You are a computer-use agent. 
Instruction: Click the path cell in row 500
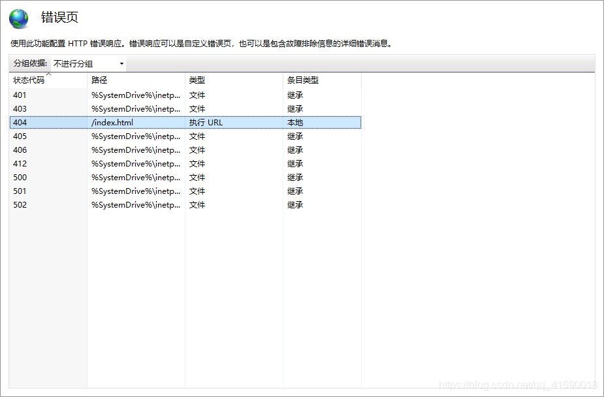pos(136,178)
